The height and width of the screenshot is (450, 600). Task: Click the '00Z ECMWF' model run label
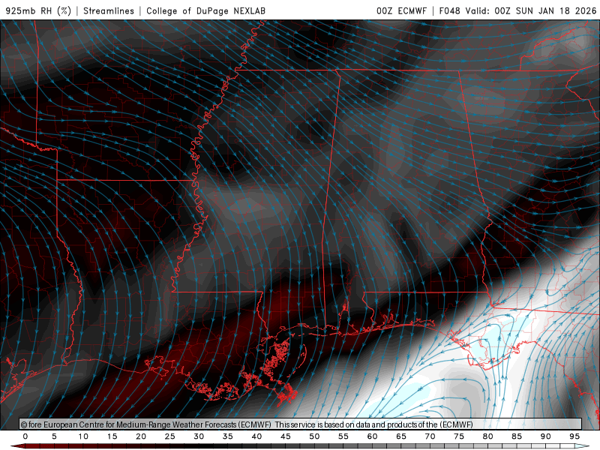coord(401,11)
